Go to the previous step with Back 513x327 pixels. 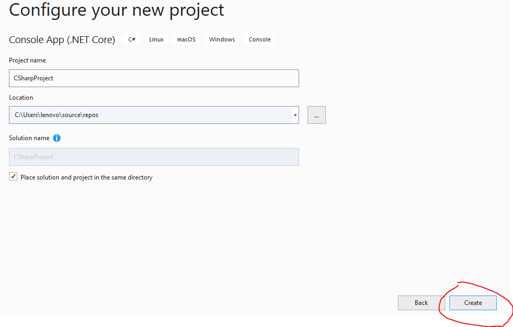(x=421, y=303)
